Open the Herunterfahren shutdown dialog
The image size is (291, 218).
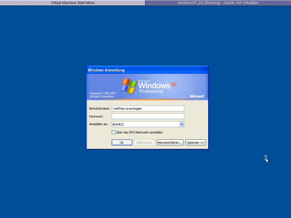[170, 143]
